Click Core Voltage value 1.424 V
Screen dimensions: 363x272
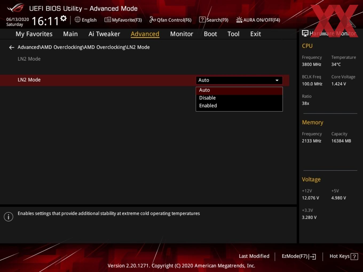coord(338,84)
